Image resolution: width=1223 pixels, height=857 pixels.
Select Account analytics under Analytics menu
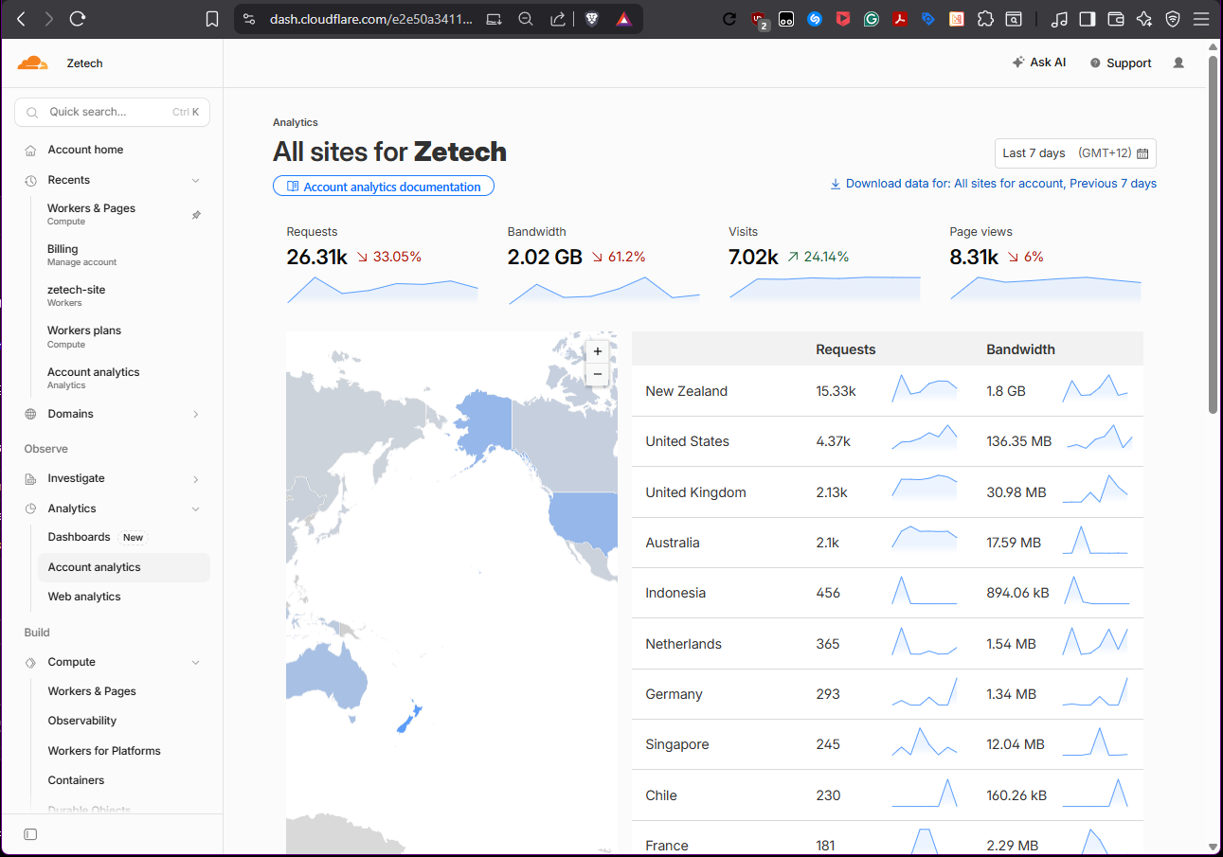point(124,567)
